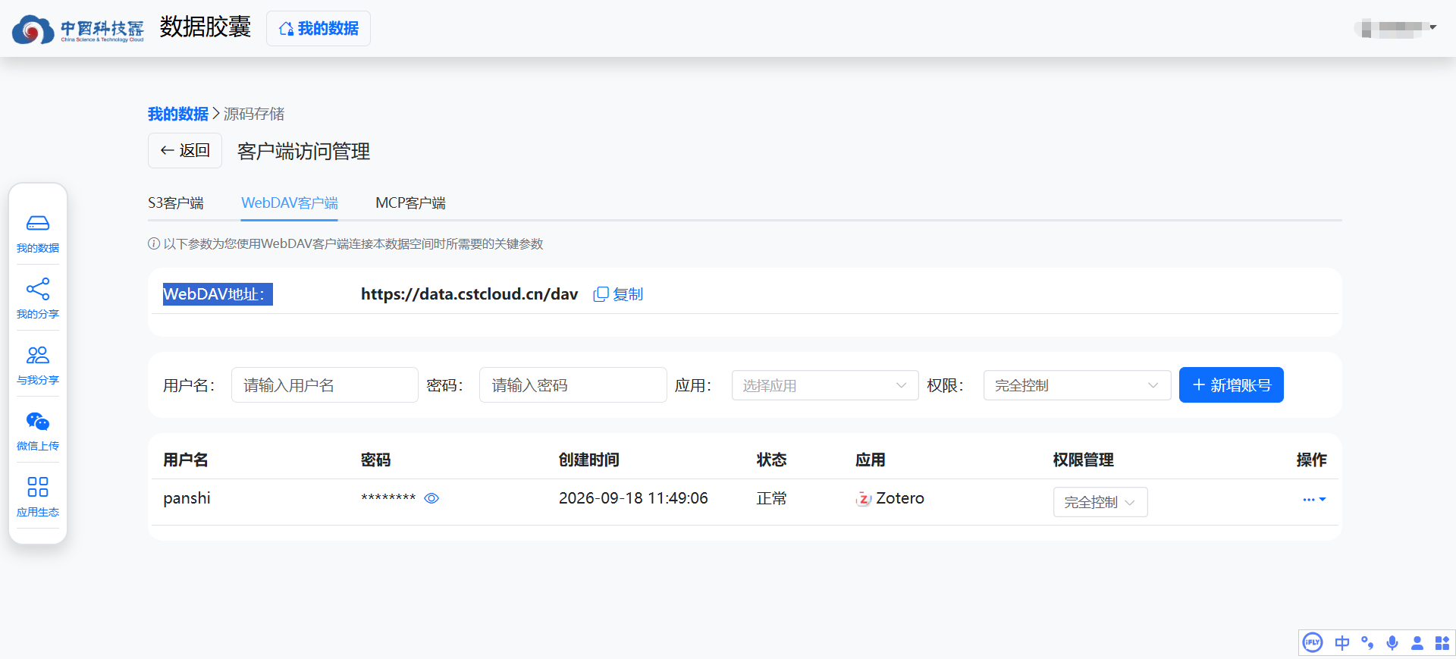The image size is (1456, 659).
Task: Open 微信上传 sidebar icon
Action: (x=38, y=431)
